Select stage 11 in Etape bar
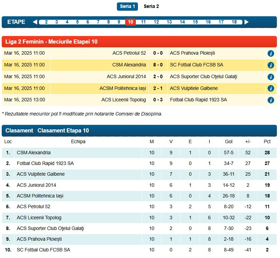This screenshot has width=280, height=258. (x=143, y=22)
